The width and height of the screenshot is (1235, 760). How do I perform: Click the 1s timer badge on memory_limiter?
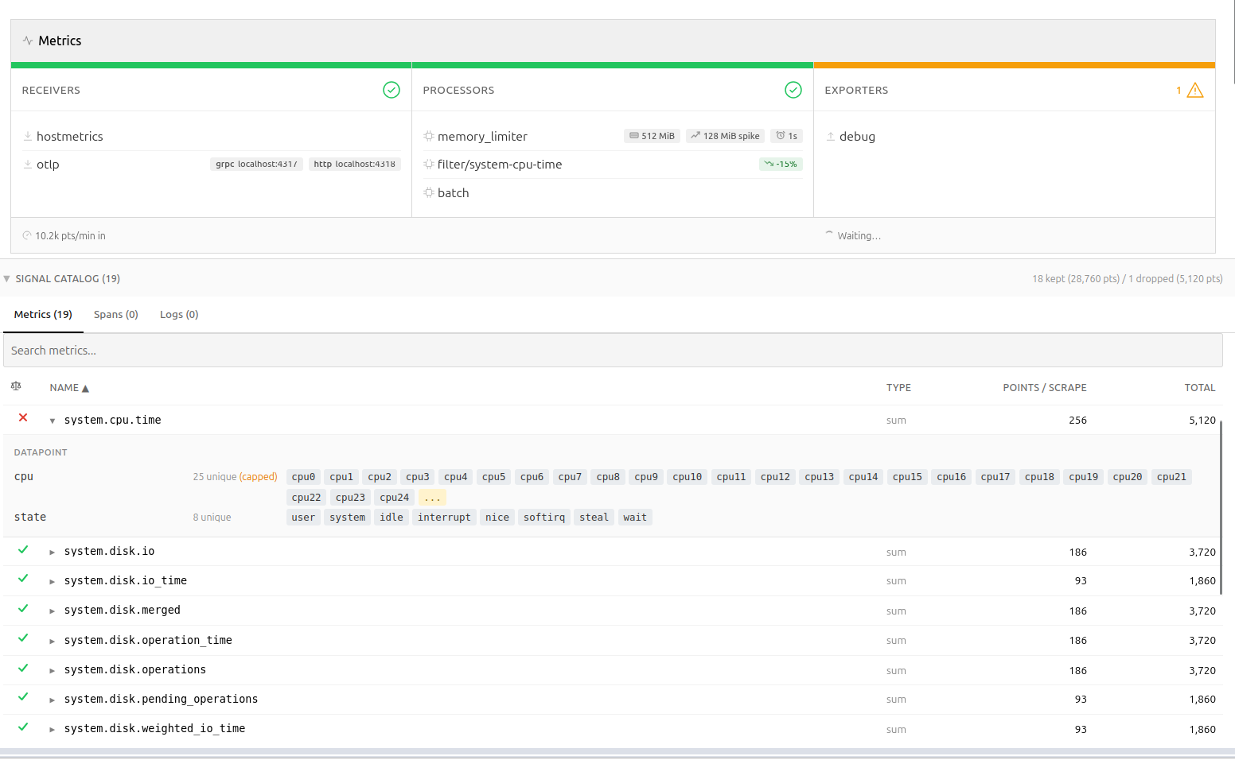tap(786, 135)
